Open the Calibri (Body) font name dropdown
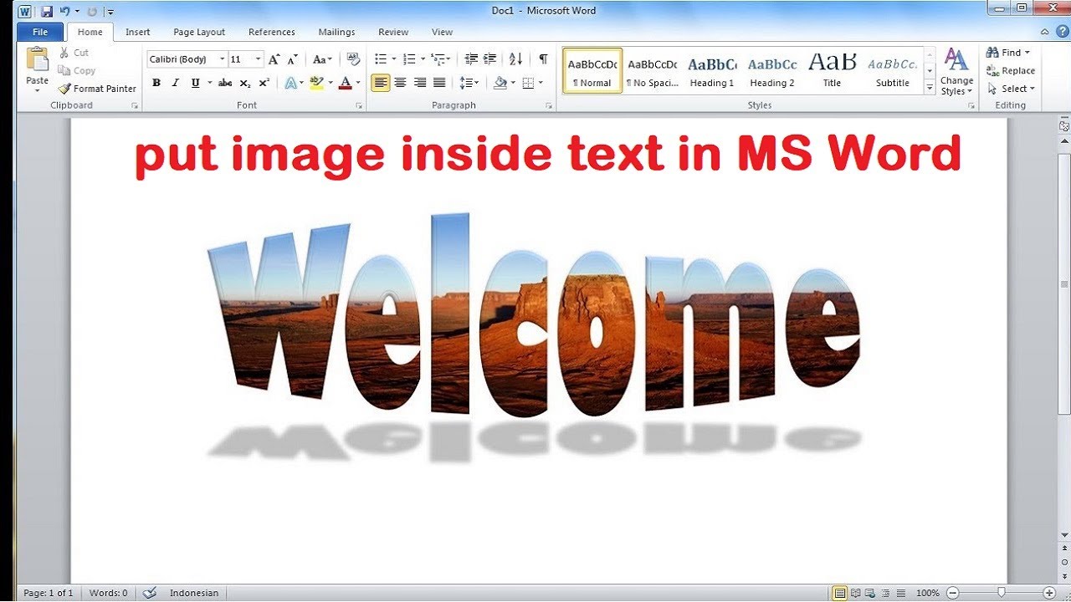This screenshot has height=602, width=1071. coord(223,59)
